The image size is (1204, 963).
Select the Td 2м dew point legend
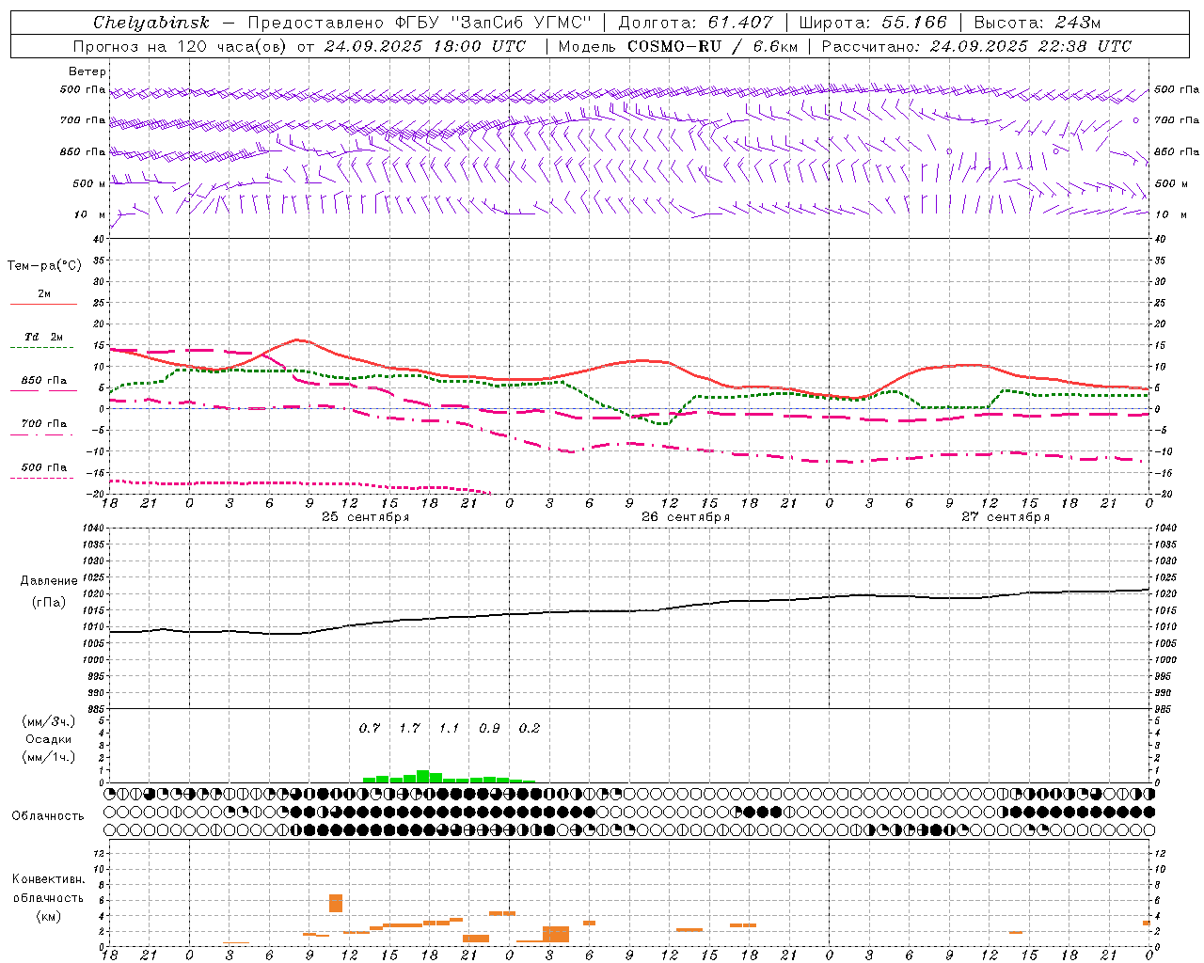(43, 338)
